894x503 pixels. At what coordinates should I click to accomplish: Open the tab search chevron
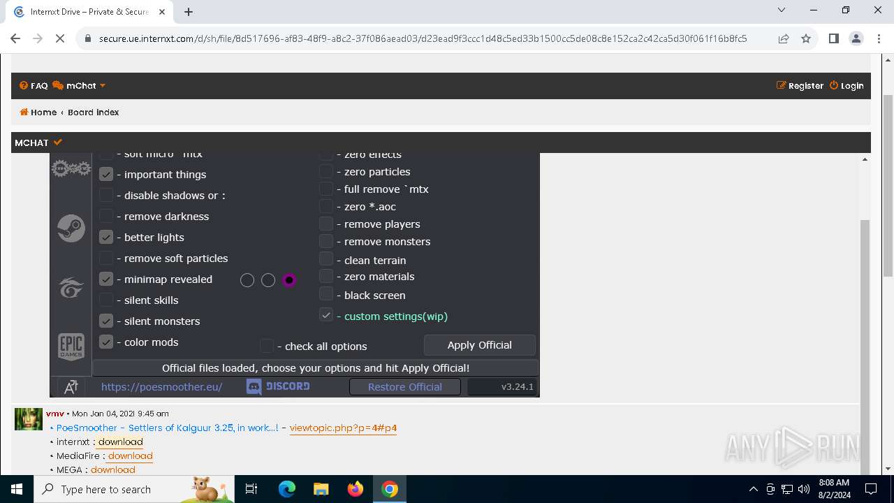click(x=782, y=10)
